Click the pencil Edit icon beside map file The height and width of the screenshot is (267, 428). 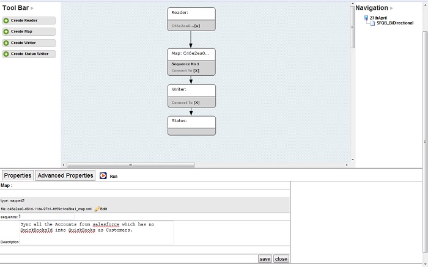[x=97, y=209]
